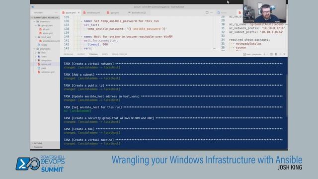Collapse the workspace root folder header
318x179 pixels.
click(x=45, y=18)
